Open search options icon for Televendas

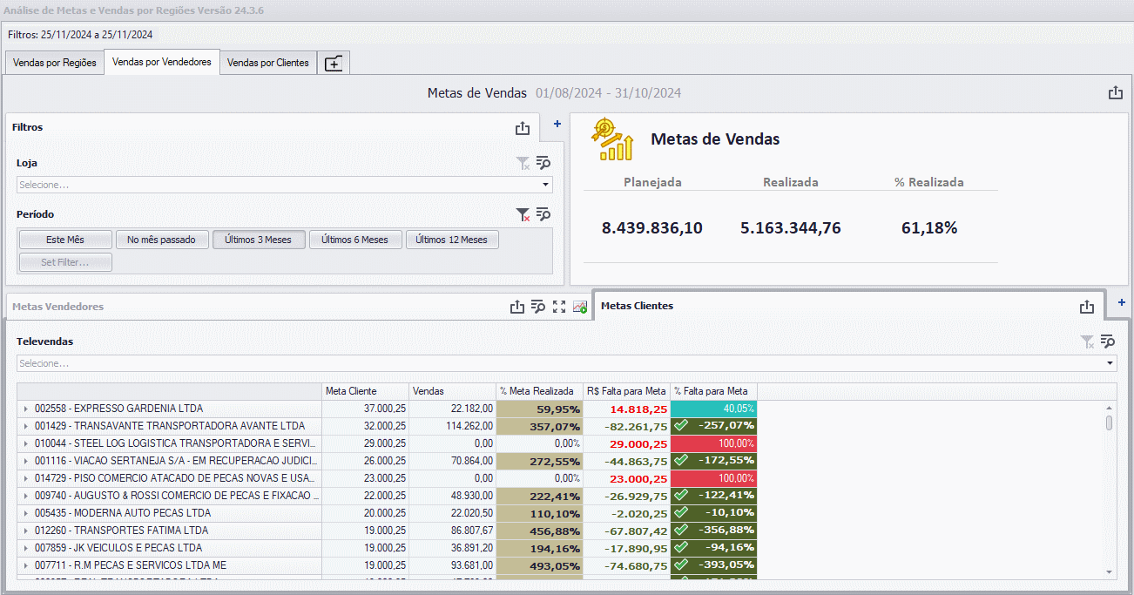click(x=1108, y=341)
